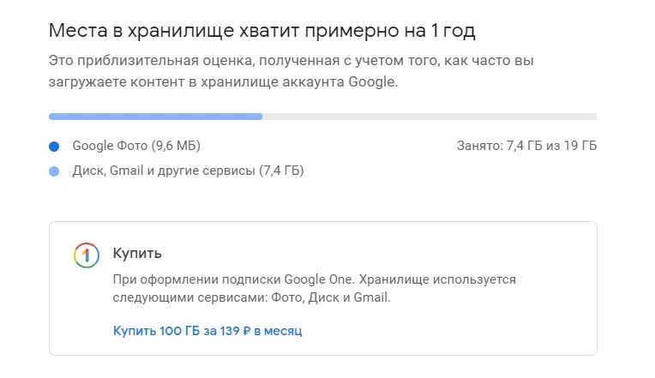Image resolution: width=655 pixels, height=378 pixels.
Task: Click the light blue Диск legend dot
Action: tap(54, 171)
